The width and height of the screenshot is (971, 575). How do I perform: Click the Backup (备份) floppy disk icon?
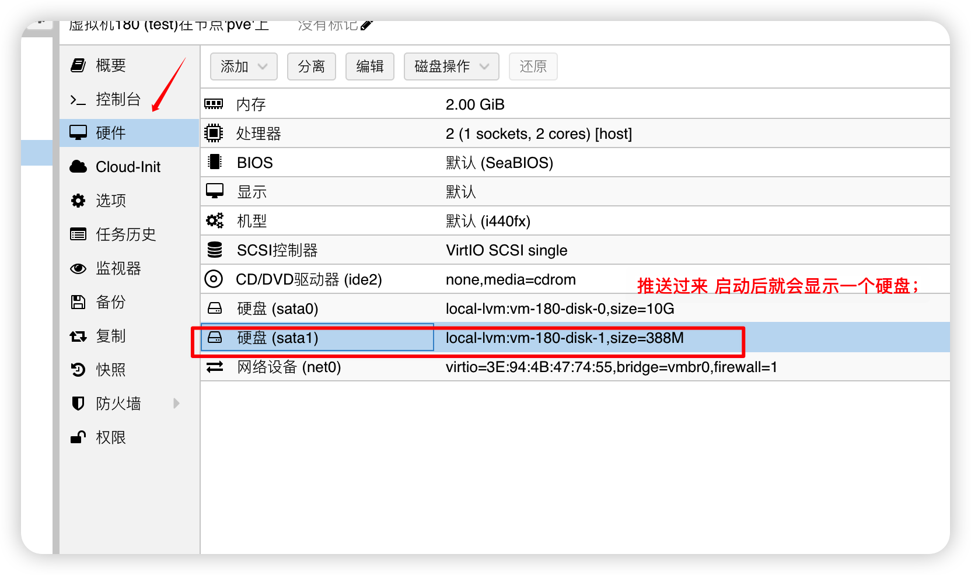(x=78, y=302)
